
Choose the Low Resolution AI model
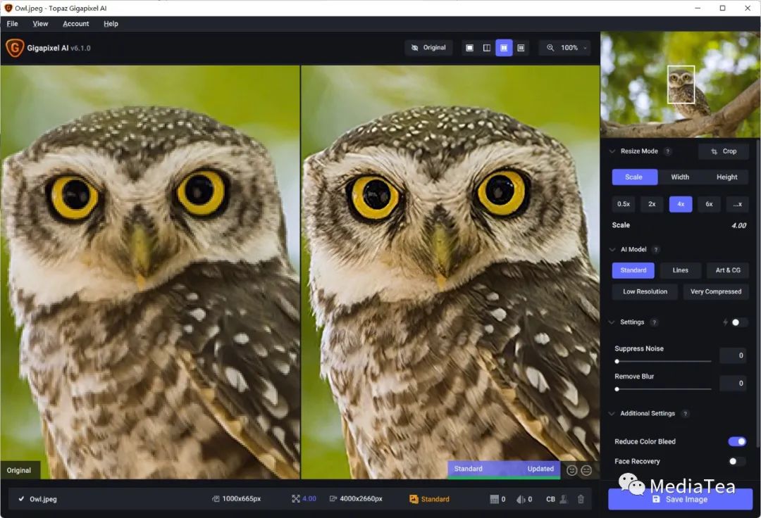(645, 291)
